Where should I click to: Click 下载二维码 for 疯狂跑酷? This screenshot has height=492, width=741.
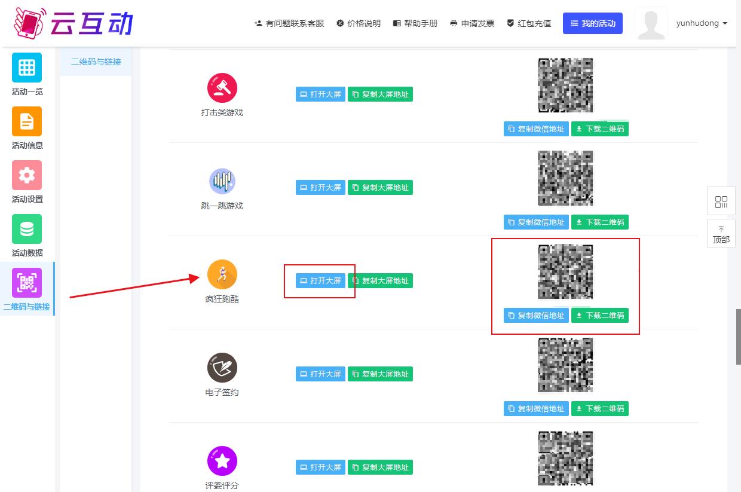600,316
